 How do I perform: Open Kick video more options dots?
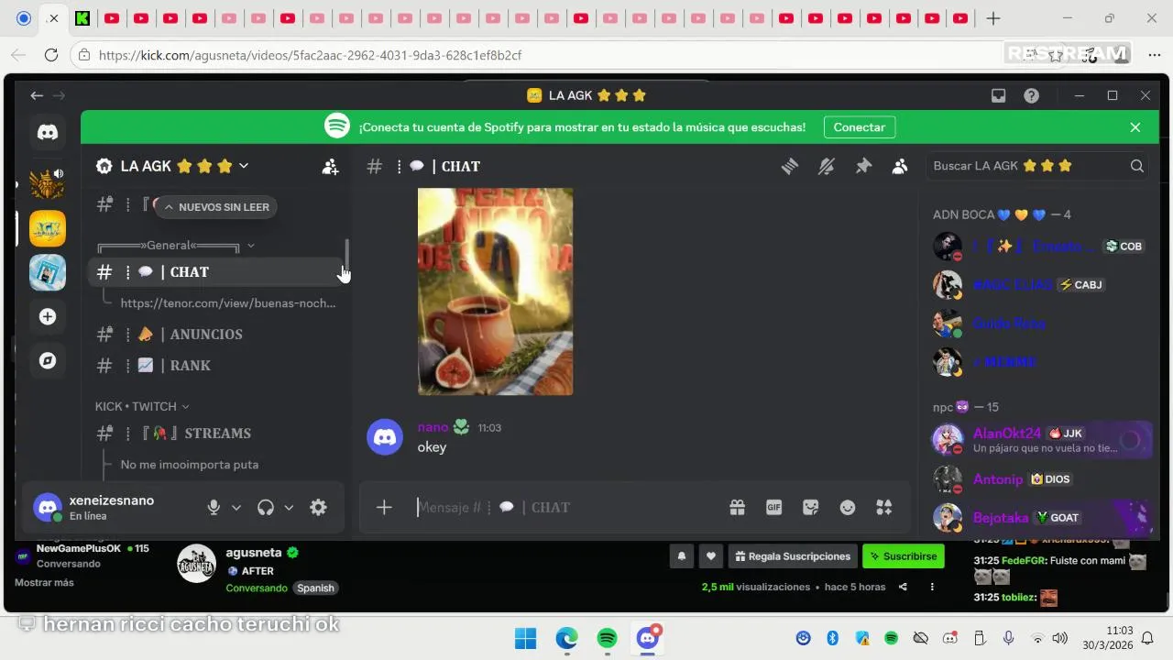pyautogui.click(x=932, y=587)
